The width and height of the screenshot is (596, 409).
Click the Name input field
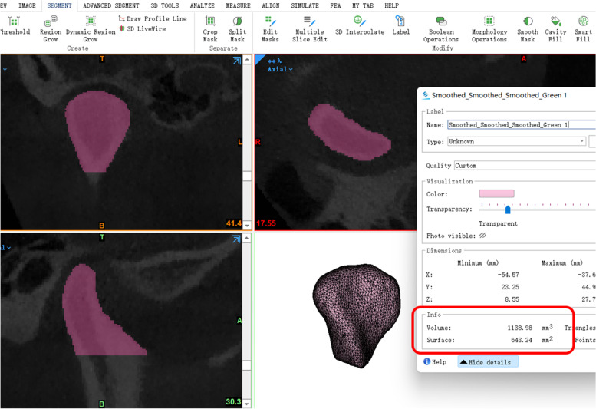click(522, 124)
